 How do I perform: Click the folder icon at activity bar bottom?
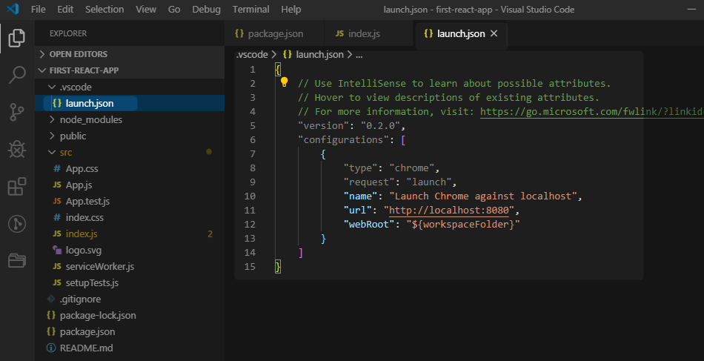pyautogui.click(x=17, y=260)
